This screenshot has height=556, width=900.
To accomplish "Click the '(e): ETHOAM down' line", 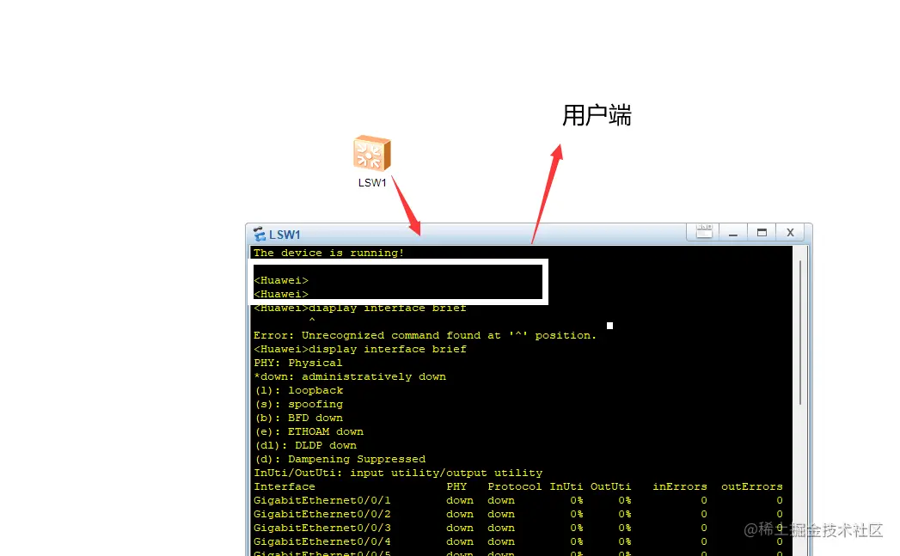I will [309, 432].
